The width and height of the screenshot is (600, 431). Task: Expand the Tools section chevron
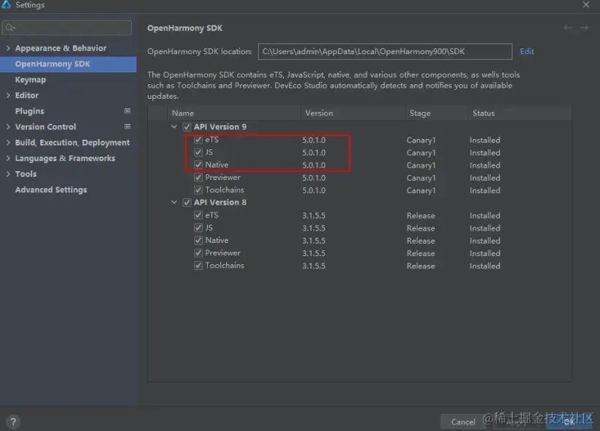pos(8,173)
